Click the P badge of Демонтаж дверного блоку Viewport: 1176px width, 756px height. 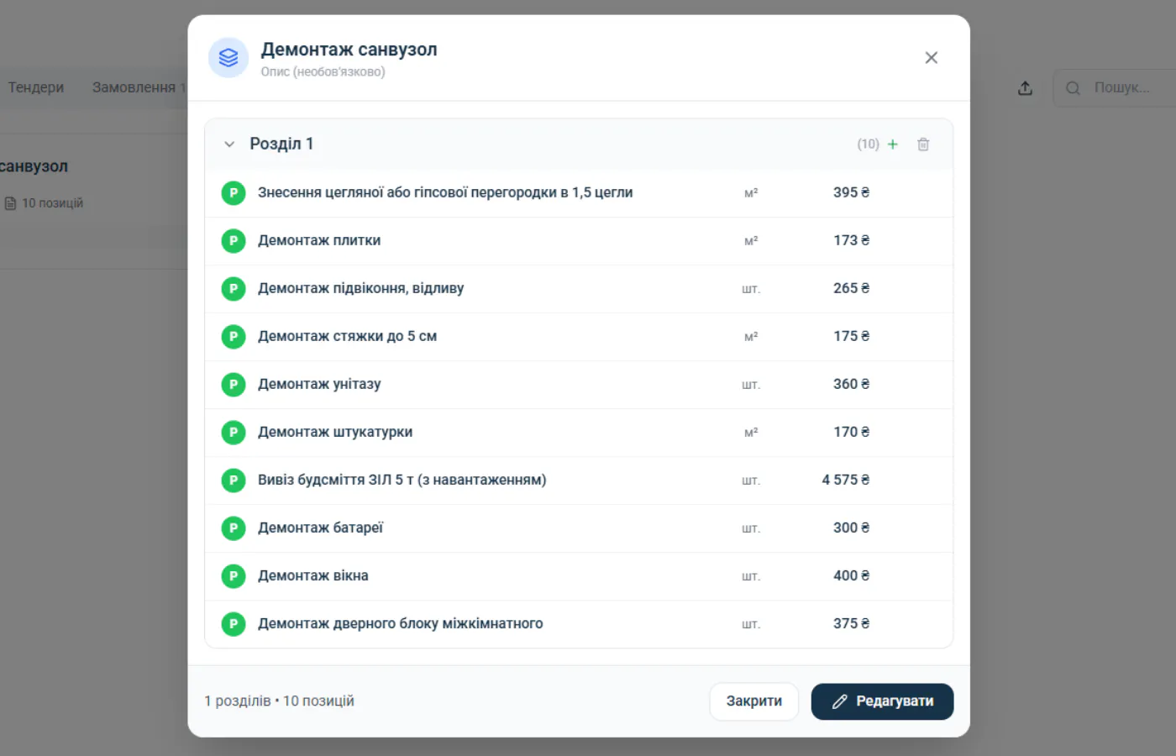(234, 624)
